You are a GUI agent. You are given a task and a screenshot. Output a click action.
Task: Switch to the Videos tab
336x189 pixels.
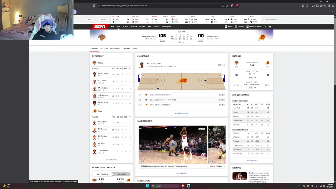[x=135, y=49]
